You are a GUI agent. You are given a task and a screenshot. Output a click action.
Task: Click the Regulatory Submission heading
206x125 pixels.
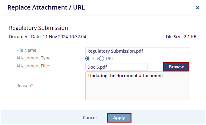[x=38, y=28]
